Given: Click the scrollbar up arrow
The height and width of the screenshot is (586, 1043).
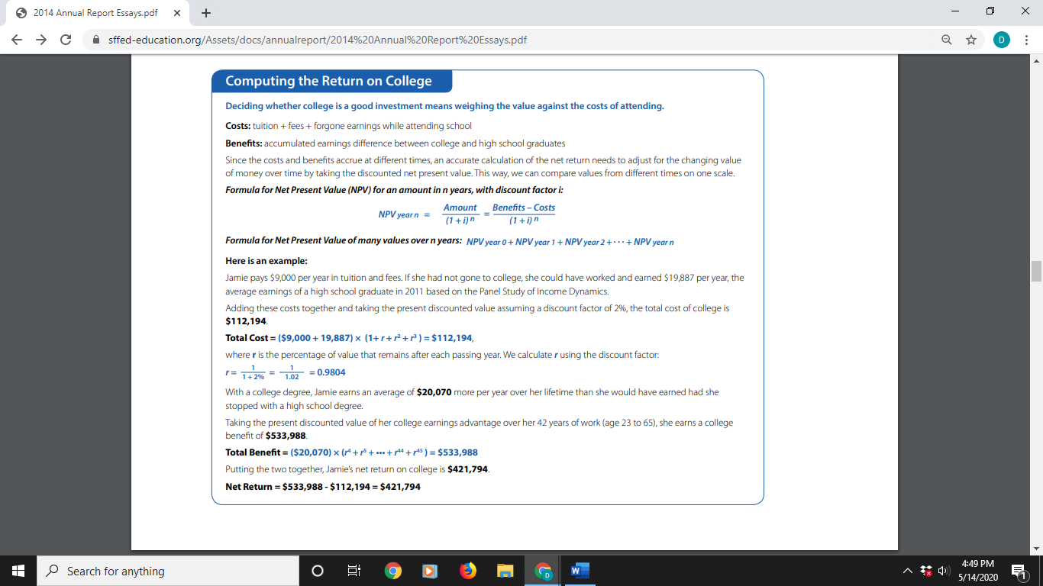Looking at the screenshot, I should [1036, 60].
